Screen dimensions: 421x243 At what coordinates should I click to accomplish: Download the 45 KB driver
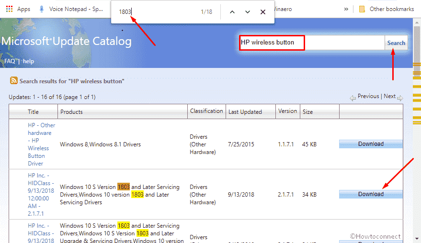(x=371, y=144)
